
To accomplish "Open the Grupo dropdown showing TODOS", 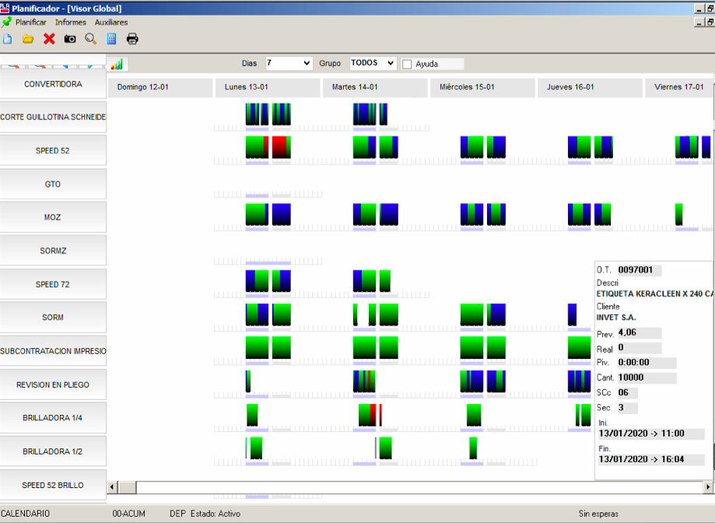I will (x=390, y=63).
